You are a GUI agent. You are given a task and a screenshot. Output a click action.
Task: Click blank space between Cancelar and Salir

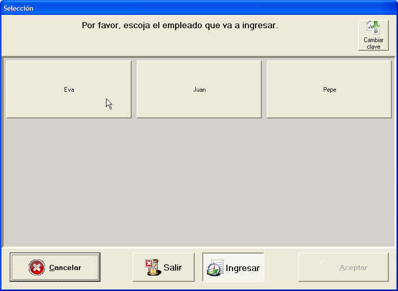point(116,267)
